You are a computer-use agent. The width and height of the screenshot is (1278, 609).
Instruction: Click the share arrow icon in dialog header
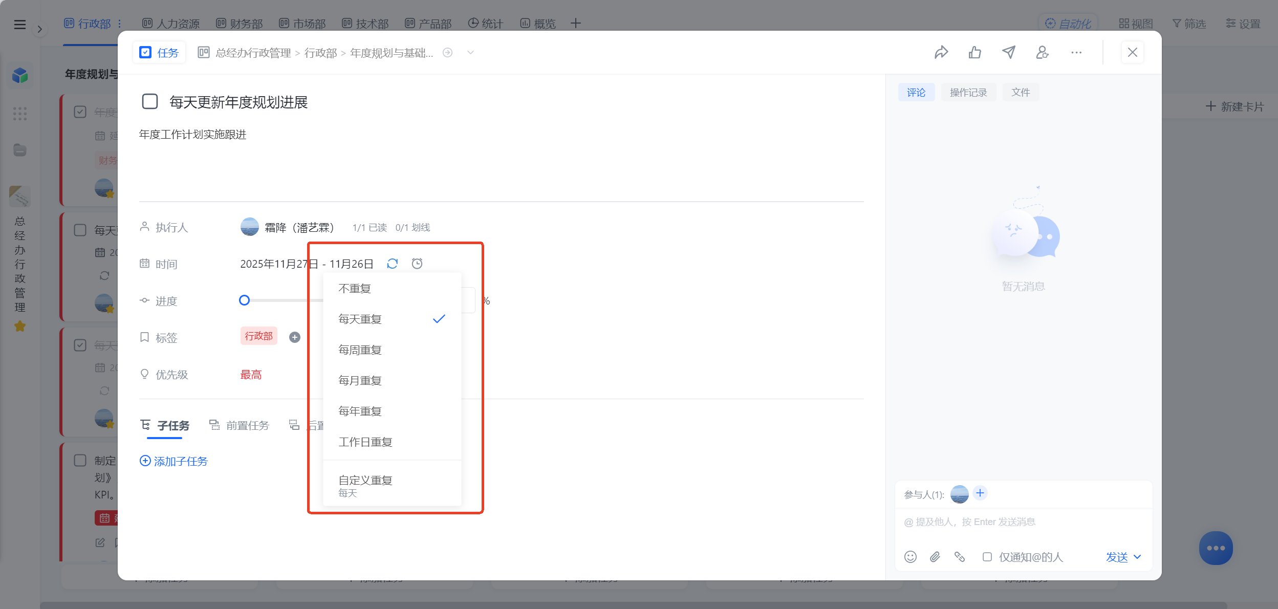941,52
